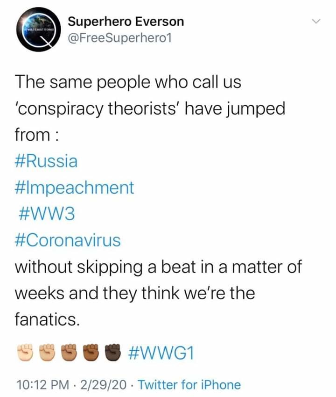Click the 'without skipping a beat' text line
The image size is (336, 397).
(158, 267)
